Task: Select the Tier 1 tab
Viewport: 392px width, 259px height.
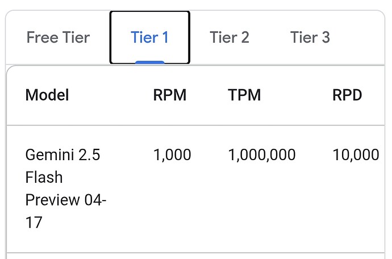Action: point(150,37)
